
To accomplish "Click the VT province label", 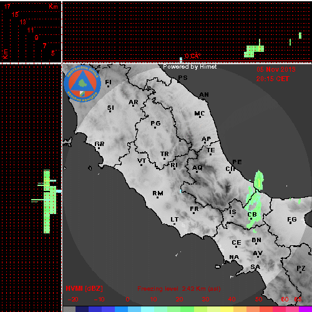I will tap(142, 161).
